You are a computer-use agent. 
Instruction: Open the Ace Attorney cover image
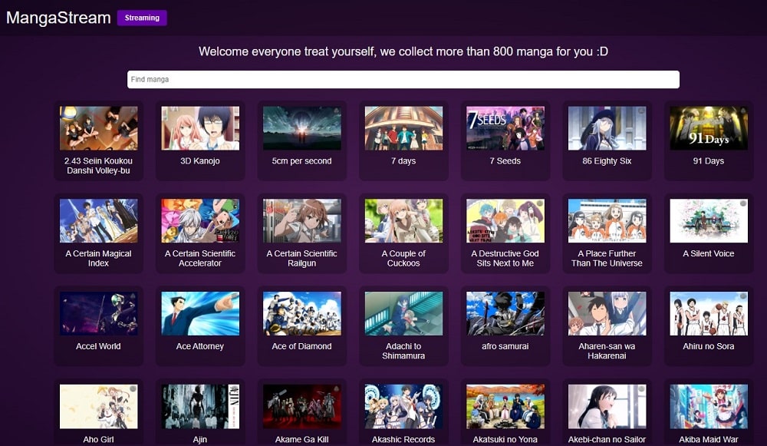(200, 313)
